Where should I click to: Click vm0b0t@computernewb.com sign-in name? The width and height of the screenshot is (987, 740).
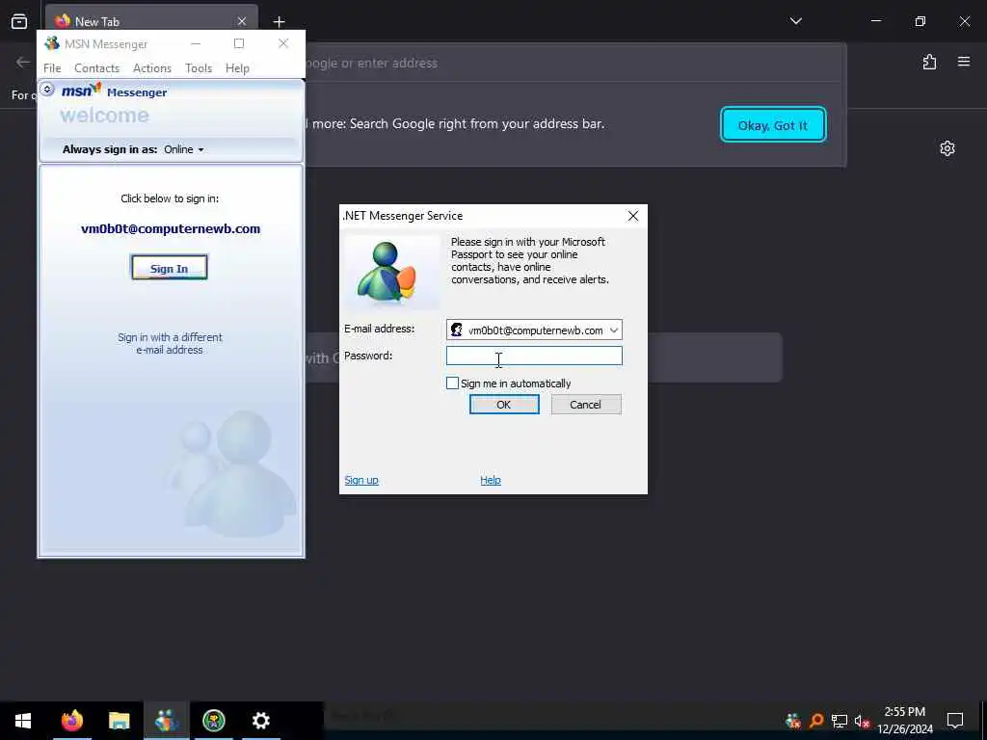(171, 229)
